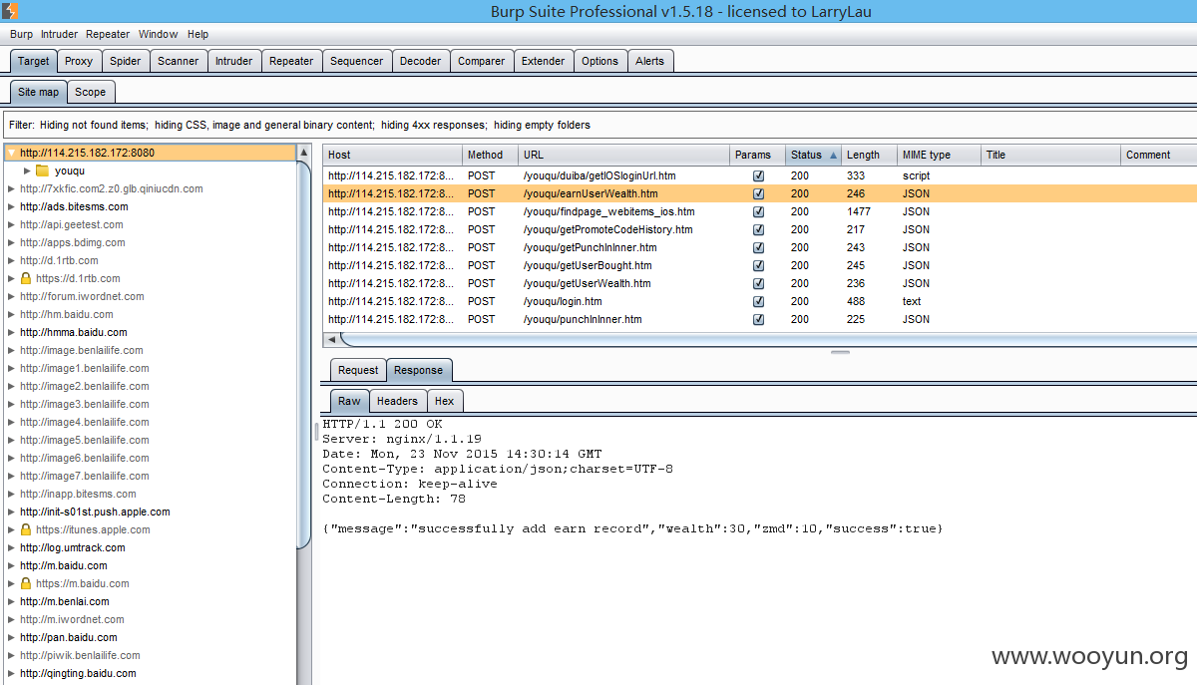
Task: Switch to the Proxy tab
Action: [x=79, y=61]
